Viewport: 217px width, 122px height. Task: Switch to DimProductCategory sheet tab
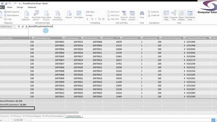click(32, 116)
